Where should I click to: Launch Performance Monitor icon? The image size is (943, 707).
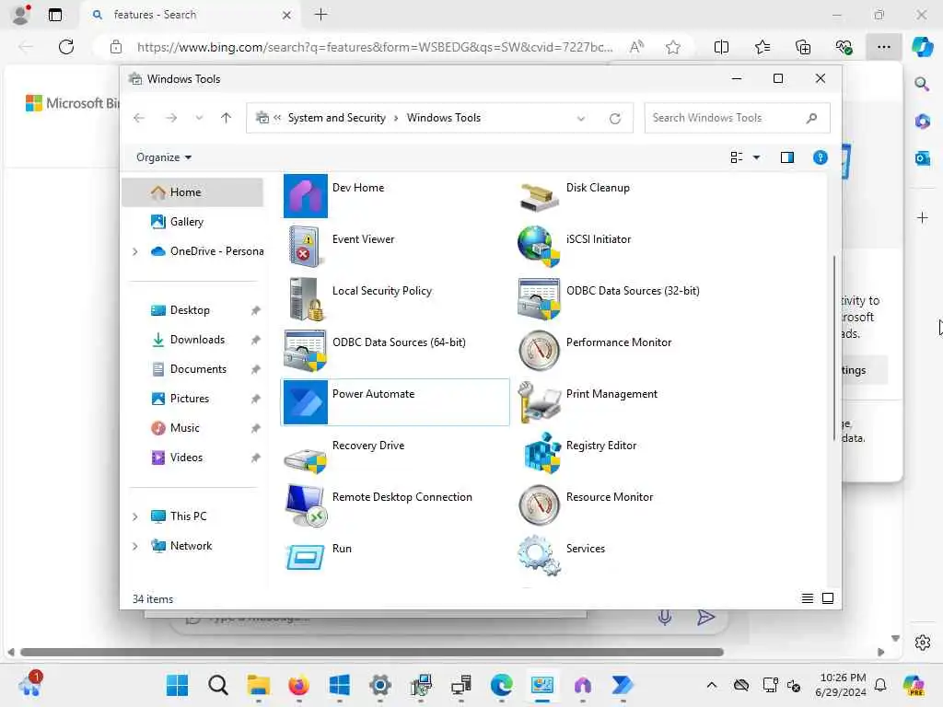tap(539, 351)
